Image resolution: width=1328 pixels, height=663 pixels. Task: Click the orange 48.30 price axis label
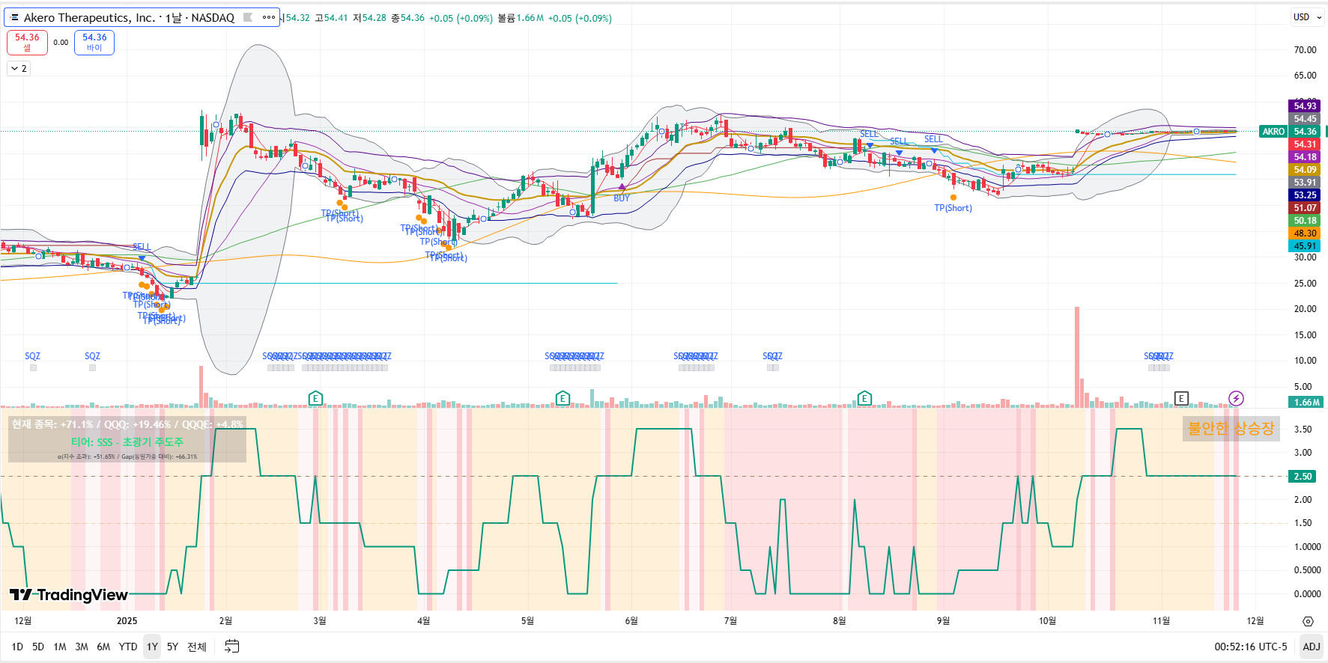tap(1305, 233)
